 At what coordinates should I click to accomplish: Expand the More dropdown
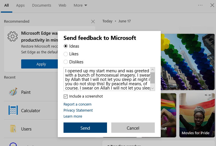(80, 5)
